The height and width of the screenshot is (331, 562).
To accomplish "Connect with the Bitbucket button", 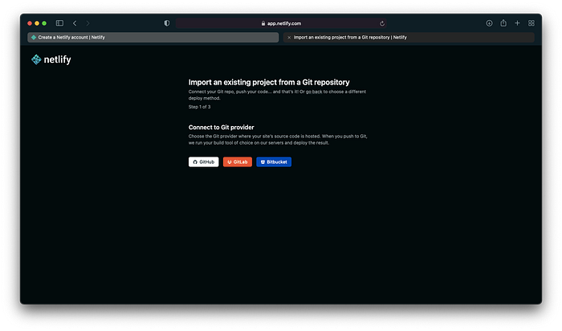I will point(274,161).
